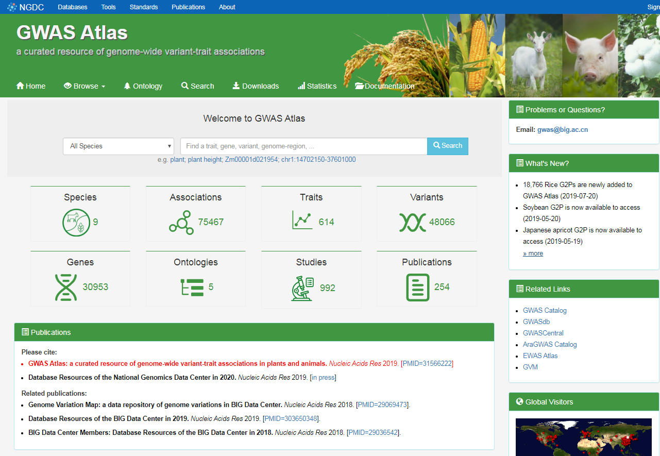Click the NGDC logo in top bar
660x456 pixels.
(x=26, y=7)
